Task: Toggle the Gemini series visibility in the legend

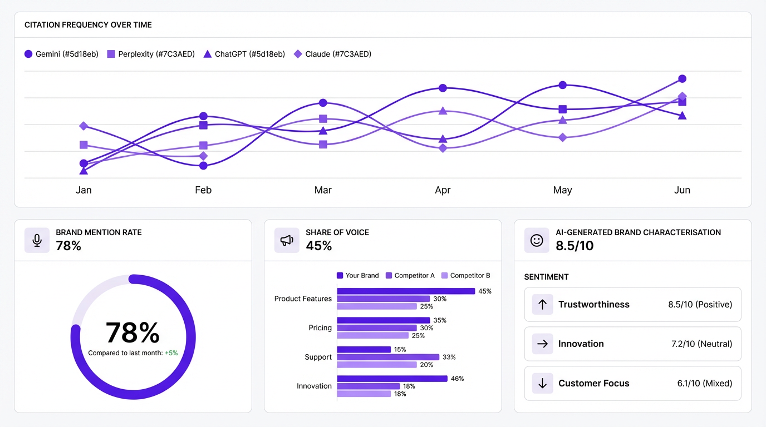Action: coord(61,53)
